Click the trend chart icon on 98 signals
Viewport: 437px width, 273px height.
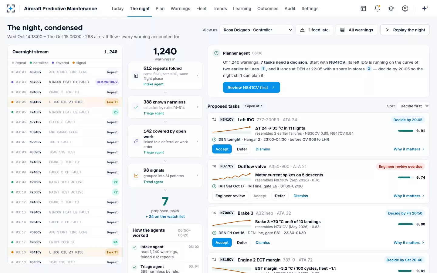tap(136, 176)
